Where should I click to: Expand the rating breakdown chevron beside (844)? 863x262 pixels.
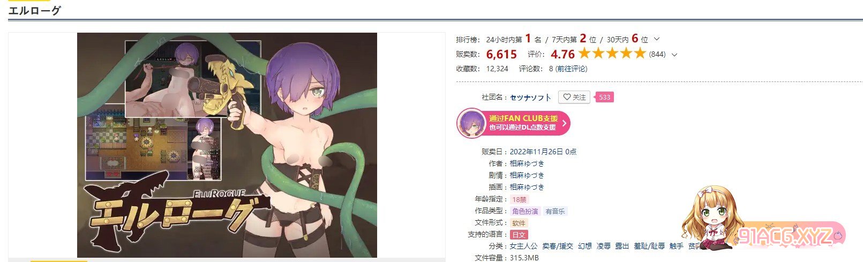[x=674, y=54]
